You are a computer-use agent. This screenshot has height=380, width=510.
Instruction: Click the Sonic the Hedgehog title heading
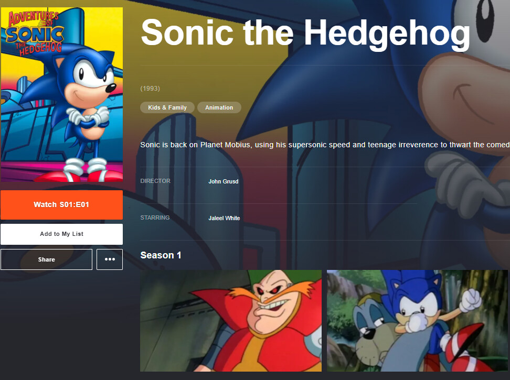pyautogui.click(x=305, y=33)
